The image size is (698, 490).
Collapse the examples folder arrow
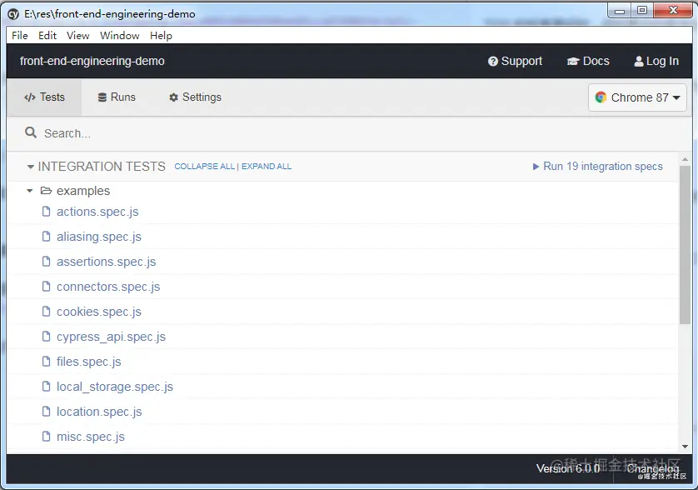tap(30, 191)
